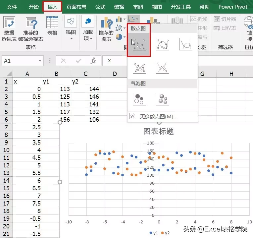The width and height of the screenshot is (253, 238).
Task: Open the 数据 ribbon tab
Action: click(x=119, y=7)
